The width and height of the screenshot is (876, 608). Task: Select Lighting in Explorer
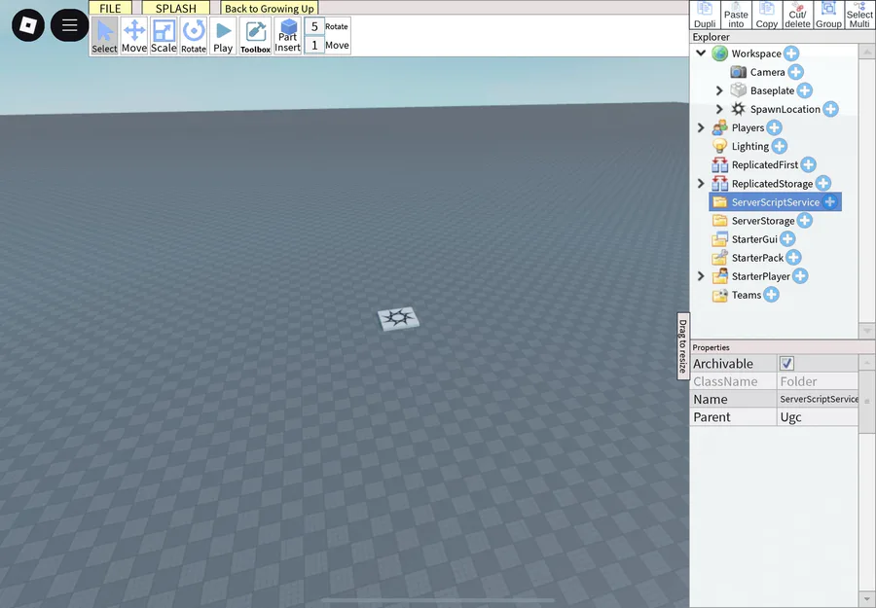pos(750,146)
